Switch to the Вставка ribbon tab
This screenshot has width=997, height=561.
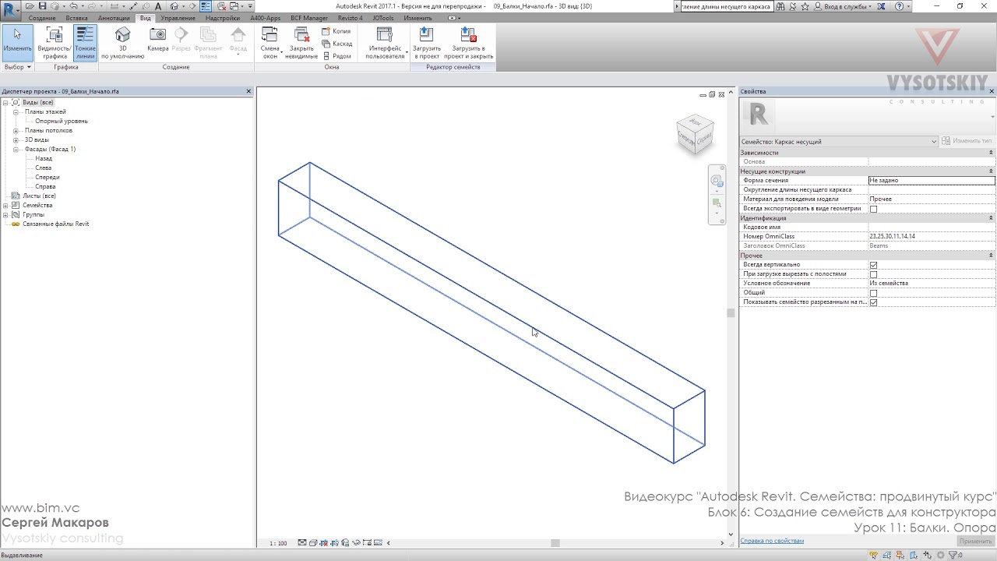76,17
